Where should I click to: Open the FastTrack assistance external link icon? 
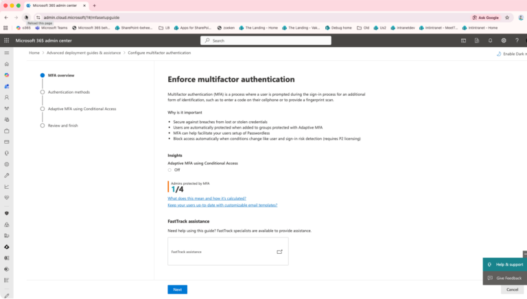point(280,252)
